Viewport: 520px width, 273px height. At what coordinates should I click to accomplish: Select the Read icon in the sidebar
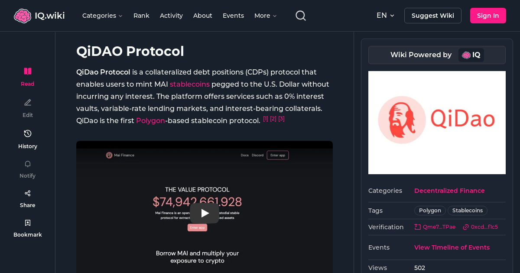27,71
